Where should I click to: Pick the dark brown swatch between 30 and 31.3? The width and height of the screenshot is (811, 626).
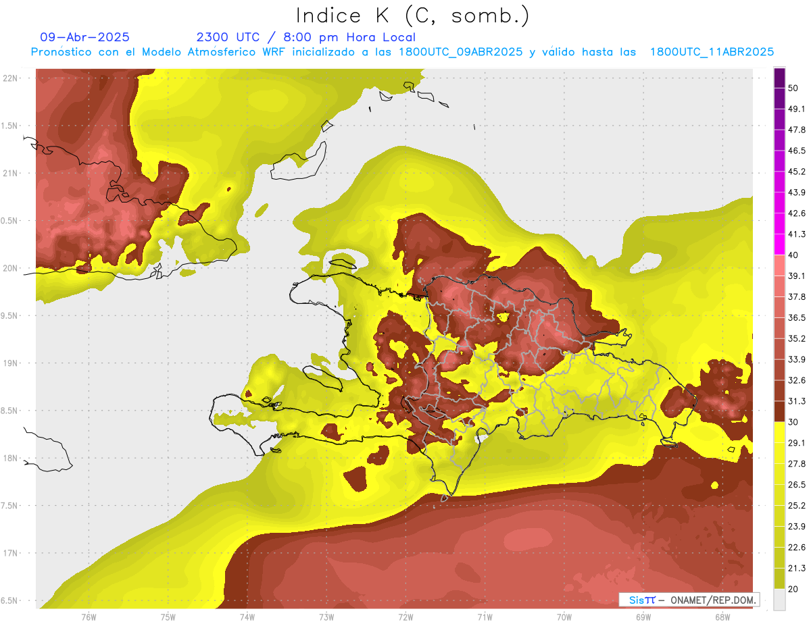[779, 412]
